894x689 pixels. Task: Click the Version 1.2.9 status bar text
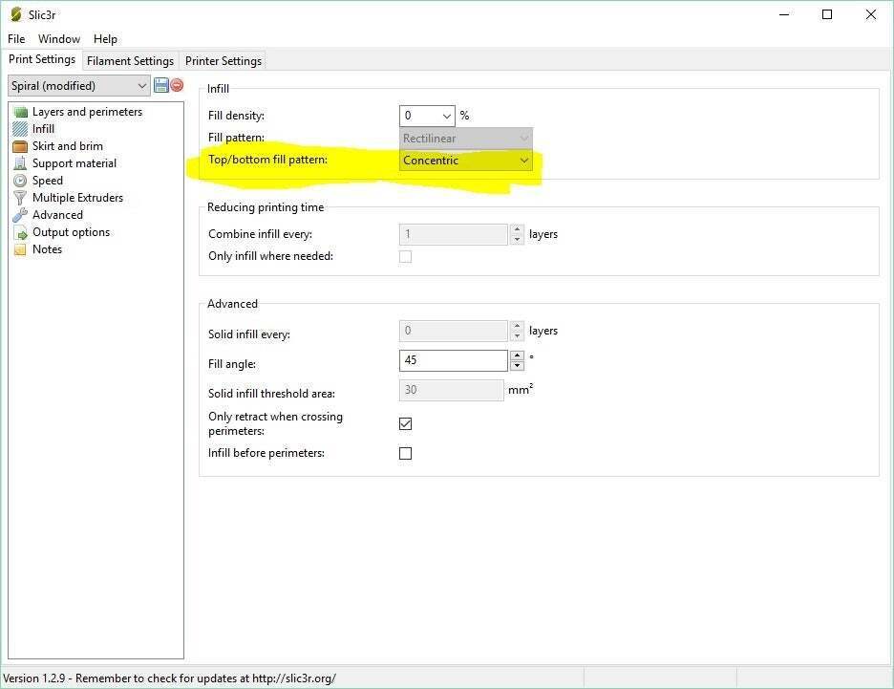coord(169,678)
